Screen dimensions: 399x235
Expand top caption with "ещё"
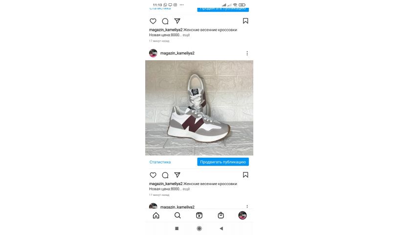[x=186, y=35]
